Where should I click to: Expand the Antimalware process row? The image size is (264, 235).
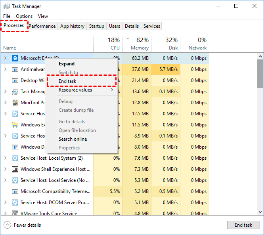click(x=6, y=69)
